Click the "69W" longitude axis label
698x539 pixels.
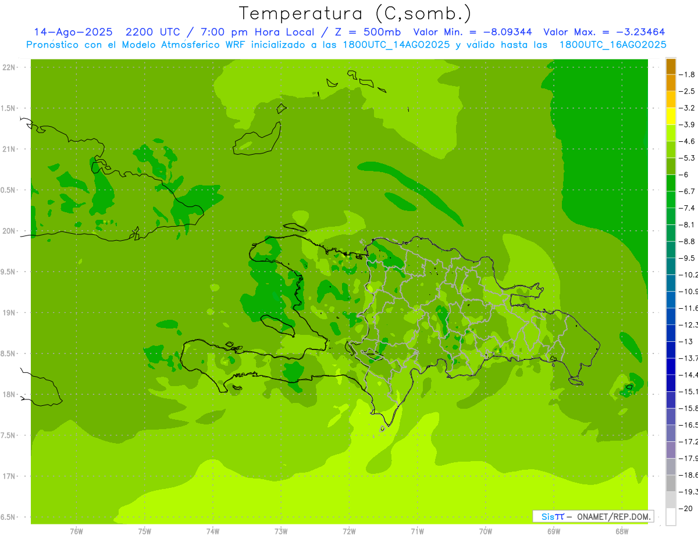tap(554, 531)
